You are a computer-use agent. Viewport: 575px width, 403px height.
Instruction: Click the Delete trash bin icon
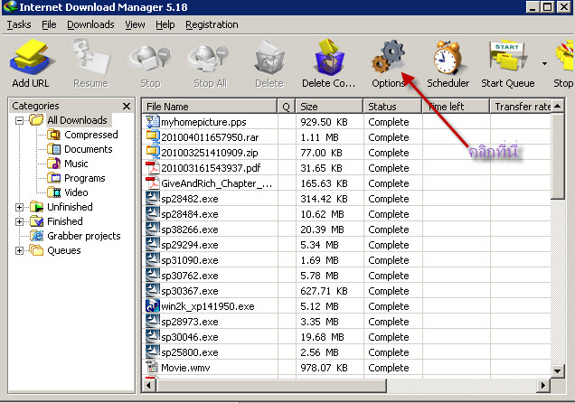[269, 59]
